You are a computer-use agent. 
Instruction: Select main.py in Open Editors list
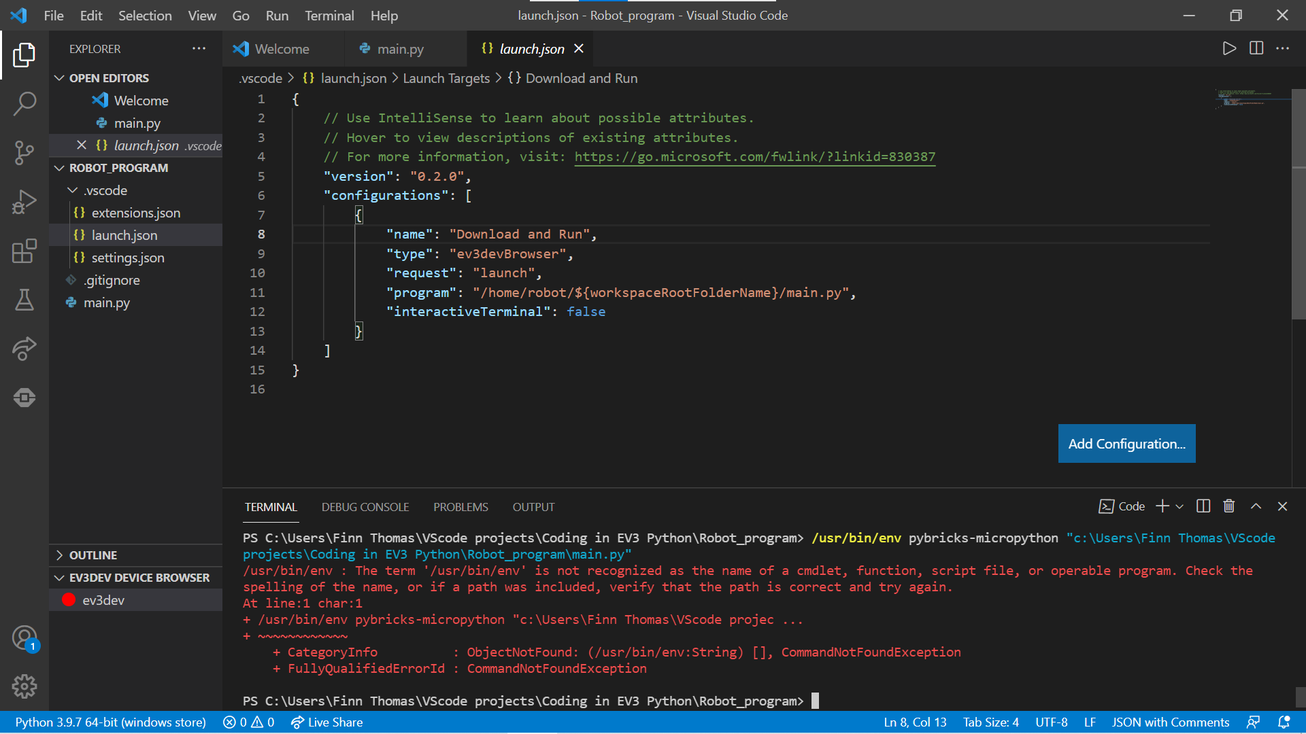coord(136,123)
